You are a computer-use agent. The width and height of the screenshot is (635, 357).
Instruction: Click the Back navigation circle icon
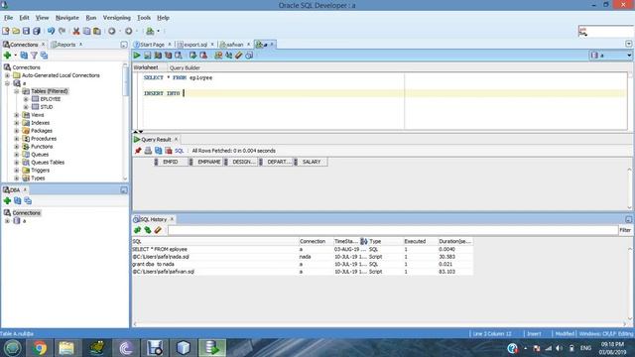(x=112, y=31)
